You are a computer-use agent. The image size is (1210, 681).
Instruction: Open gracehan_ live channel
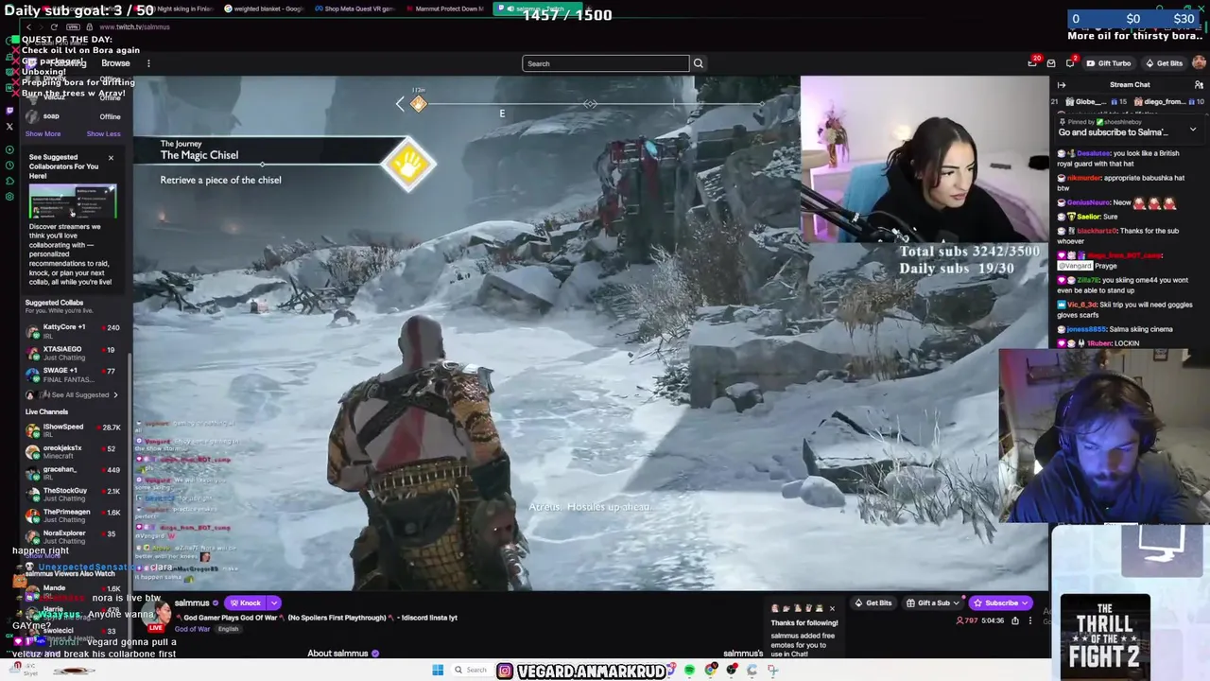click(x=74, y=473)
